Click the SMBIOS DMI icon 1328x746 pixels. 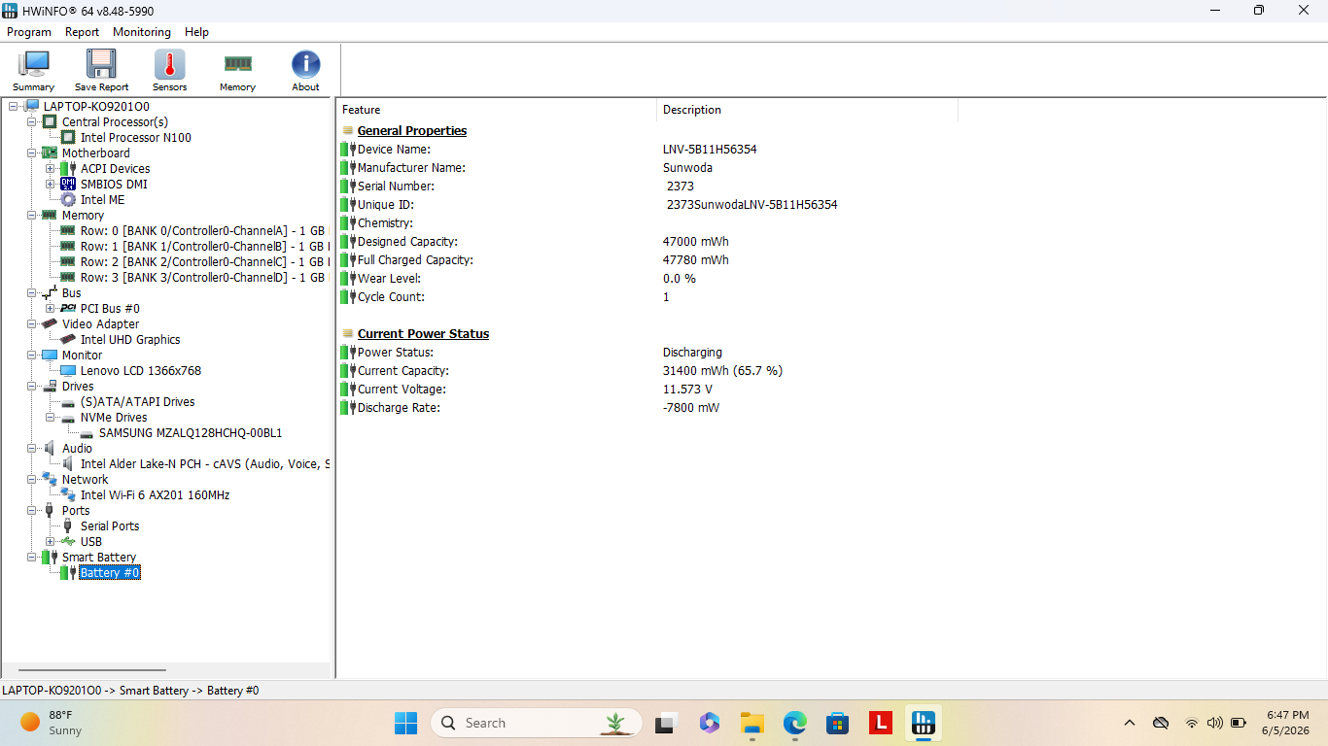coord(68,185)
